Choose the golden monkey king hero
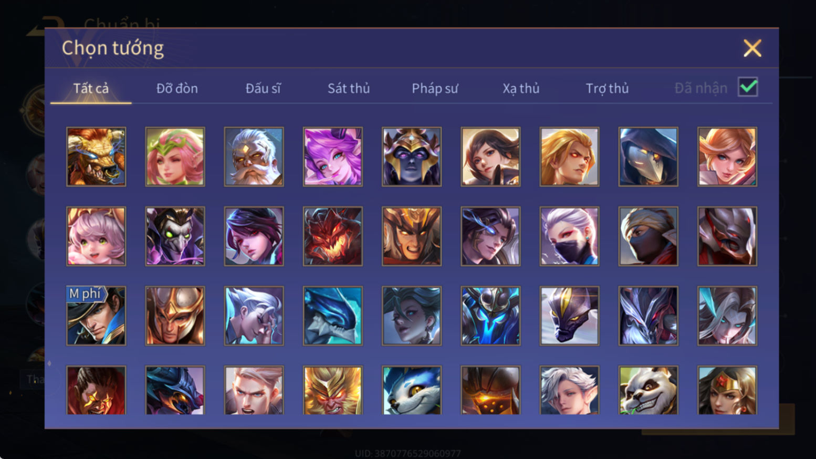Viewport: 816px width, 459px height. [x=333, y=390]
